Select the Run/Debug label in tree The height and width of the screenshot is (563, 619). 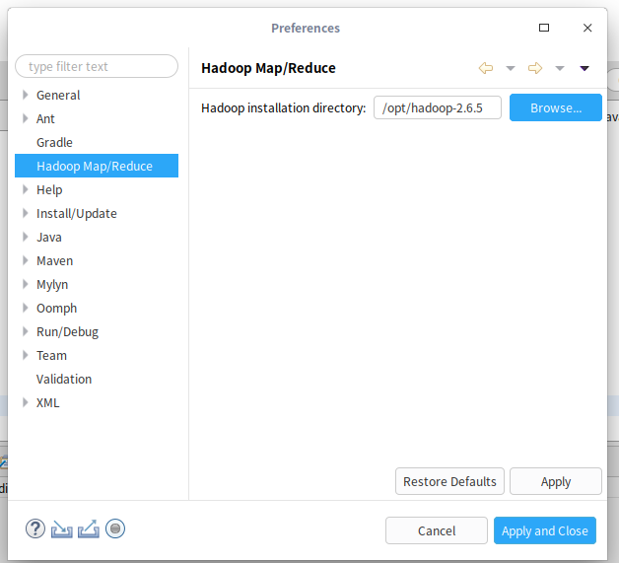pos(67,332)
